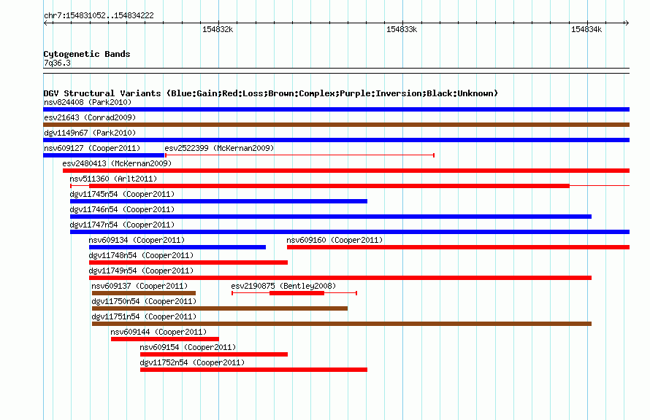Select the blue dgv11747n54 bar
The image size is (650, 420).
350,232
